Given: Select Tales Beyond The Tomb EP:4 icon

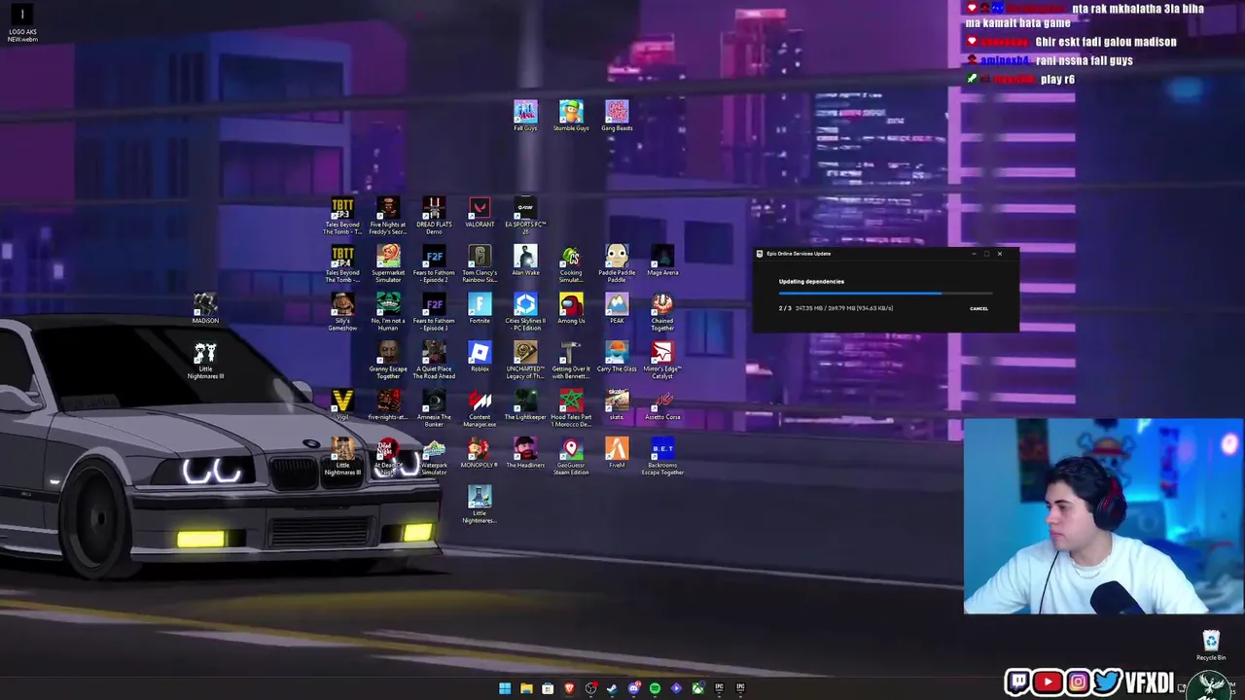Looking at the screenshot, I should click(x=342, y=263).
